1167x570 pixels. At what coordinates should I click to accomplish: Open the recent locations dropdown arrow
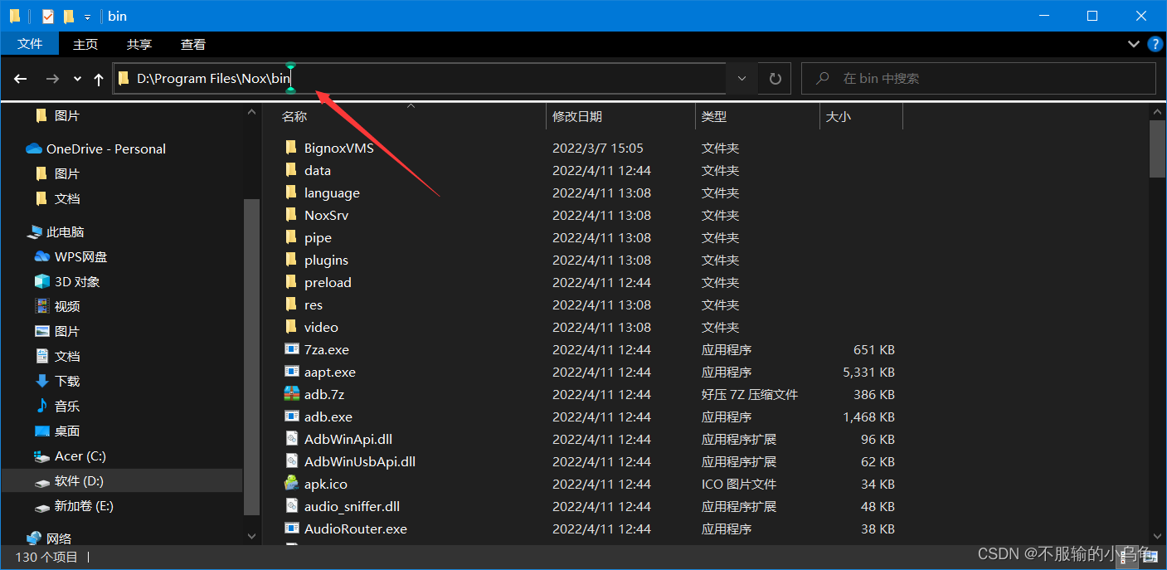click(77, 79)
